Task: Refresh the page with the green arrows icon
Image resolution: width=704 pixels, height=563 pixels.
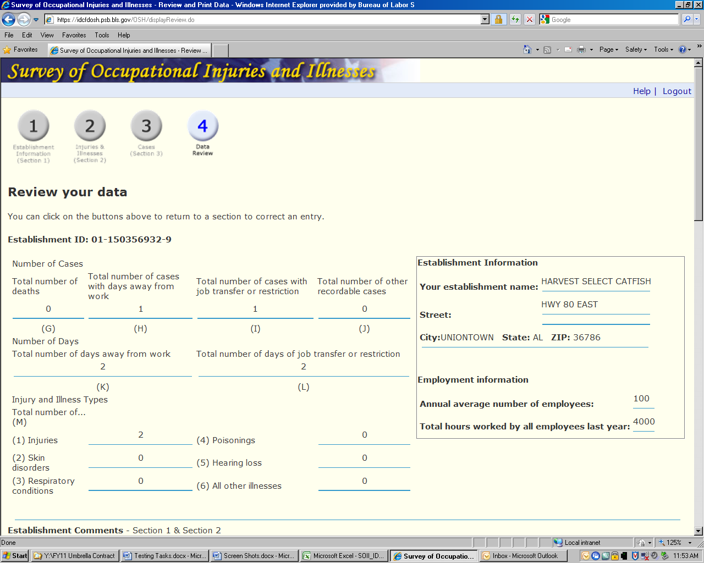Action: pos(515,20)
